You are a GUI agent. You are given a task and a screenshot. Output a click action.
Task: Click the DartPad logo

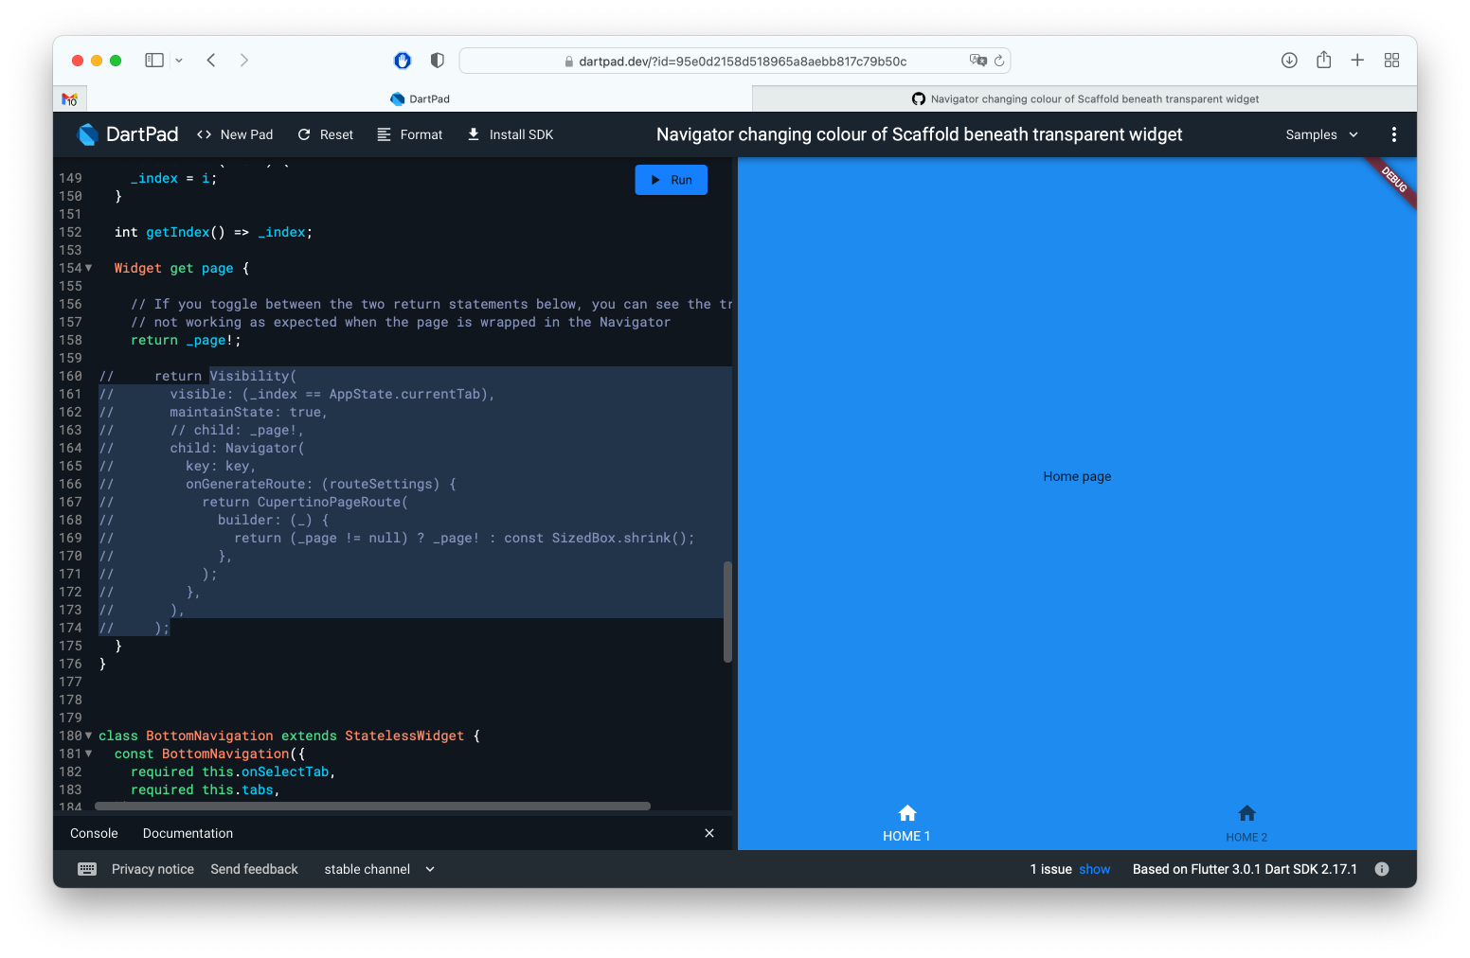[x=88, y=133]
